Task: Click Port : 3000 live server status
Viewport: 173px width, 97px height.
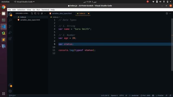Action: 145,95
